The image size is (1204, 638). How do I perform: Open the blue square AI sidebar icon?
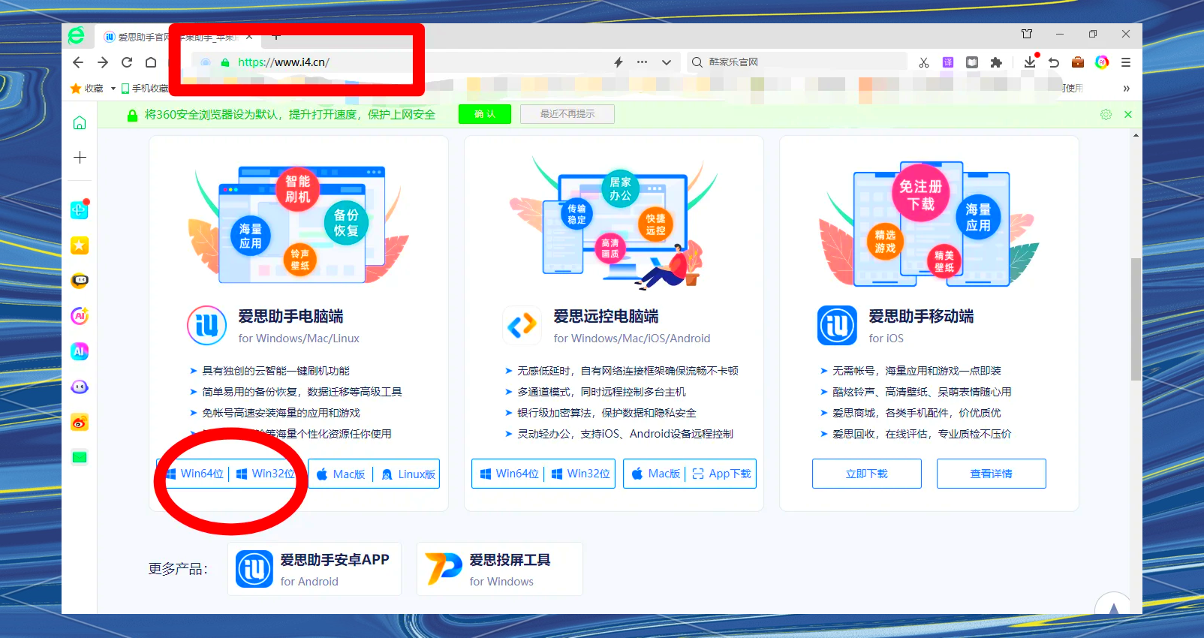[x=80, y=351]
